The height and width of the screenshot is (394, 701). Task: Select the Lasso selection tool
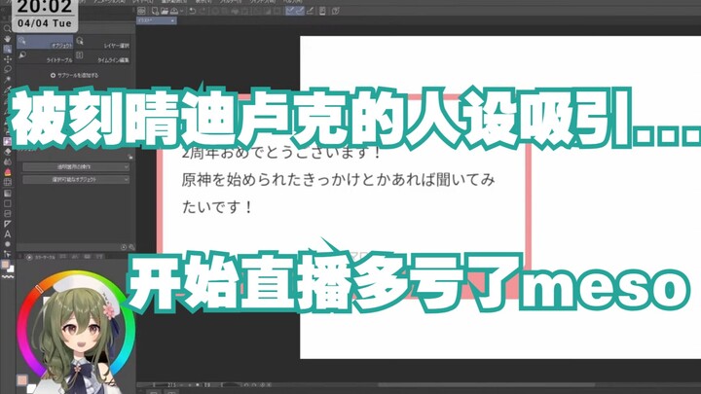coord(7,69)
